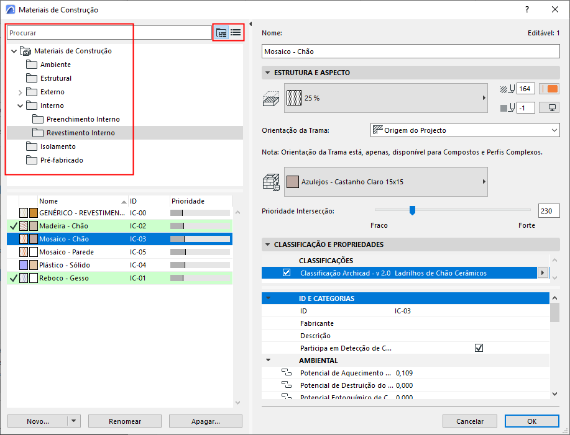The height and width of the screenshot is (435, 570).
Task: Switch to folder tree view icon
Action: pos(221,33)
